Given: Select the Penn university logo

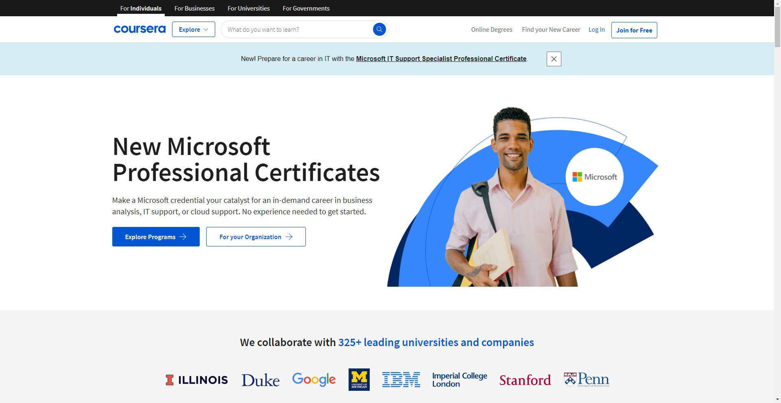Looking at the screenshot, I should click(x=586, y=379).
